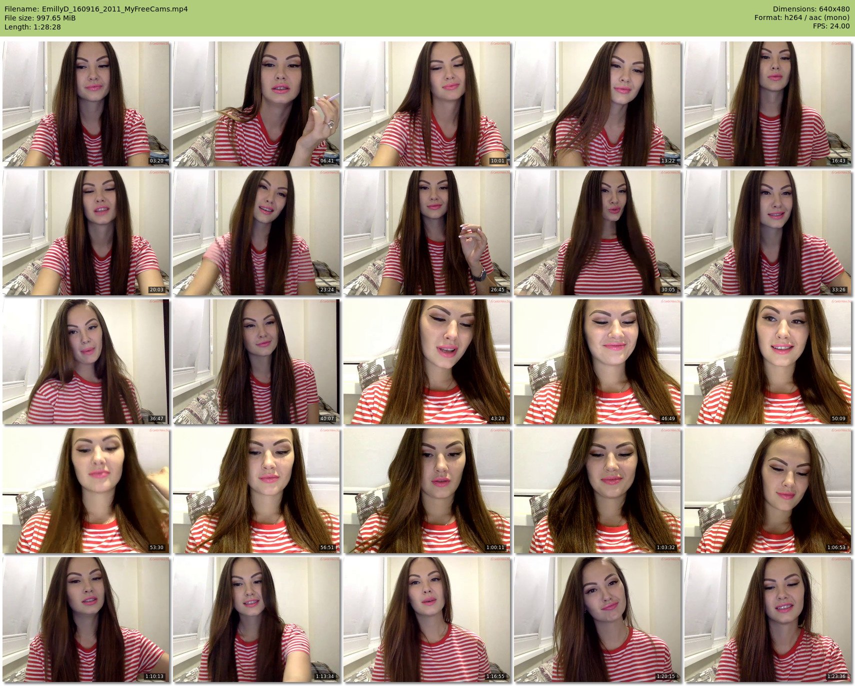Select the frame marked 06:41
855x686 pixels.
click(x=256, y=104)
